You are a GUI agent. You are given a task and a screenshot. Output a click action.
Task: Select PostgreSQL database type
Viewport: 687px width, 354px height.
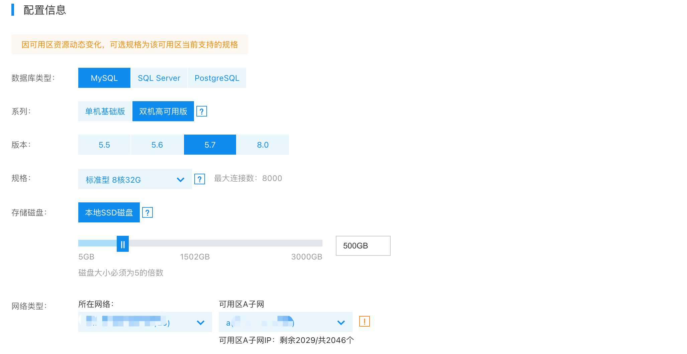point(217,78)
